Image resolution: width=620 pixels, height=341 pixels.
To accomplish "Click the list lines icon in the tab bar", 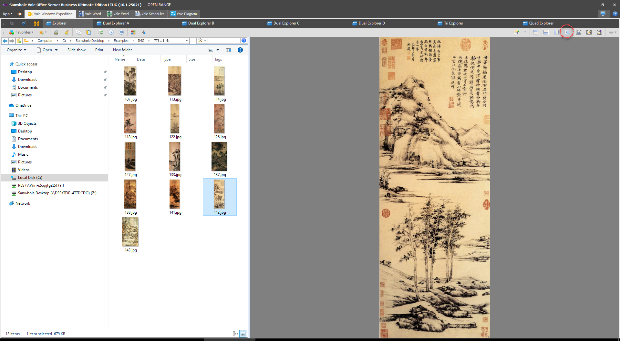I will pyautogui.click(x=12, y=23).
